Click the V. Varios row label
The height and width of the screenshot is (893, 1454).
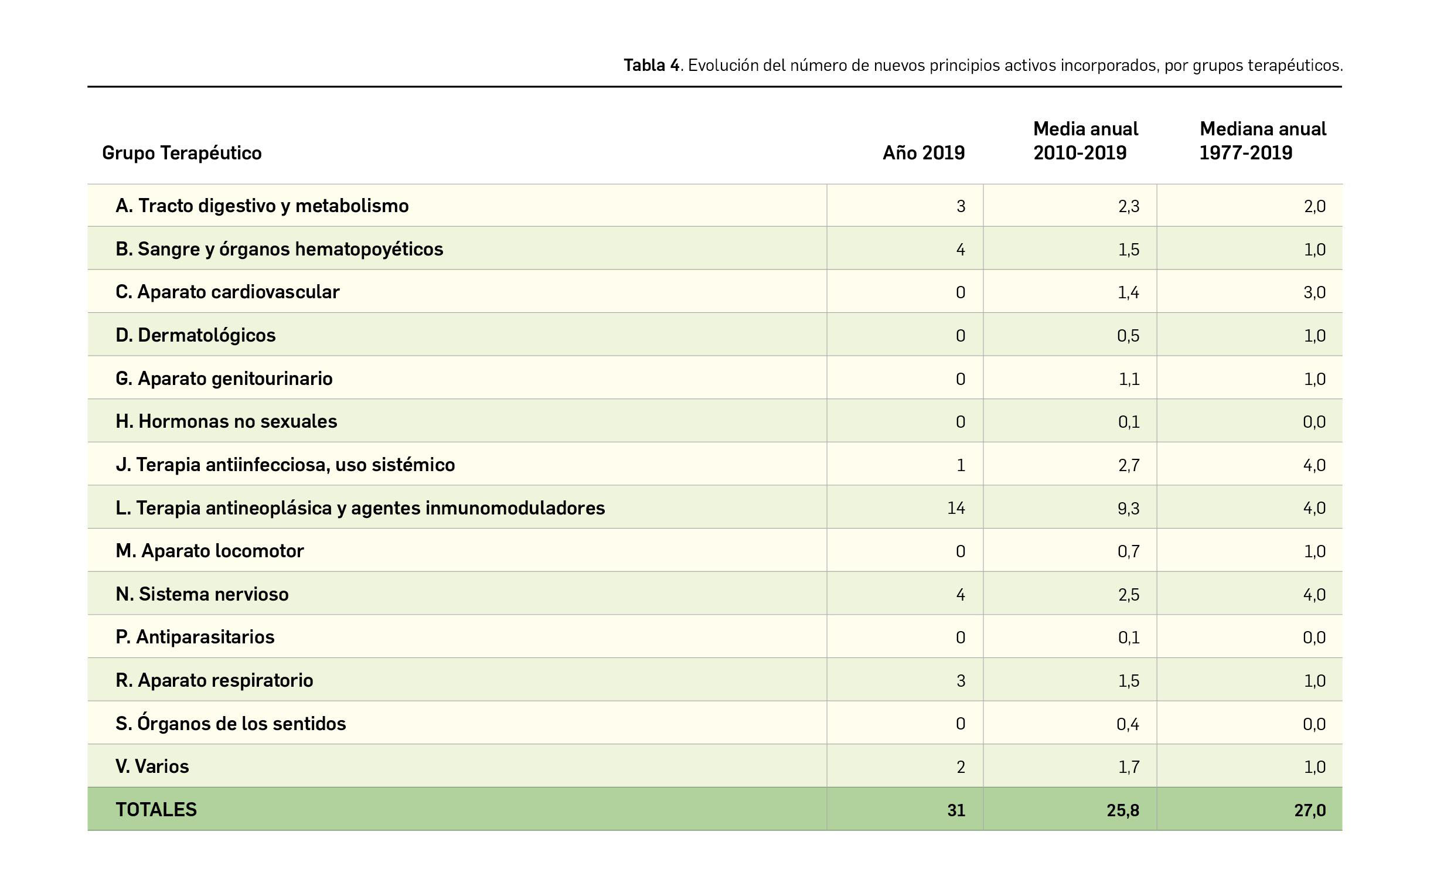tap(152, 766)
